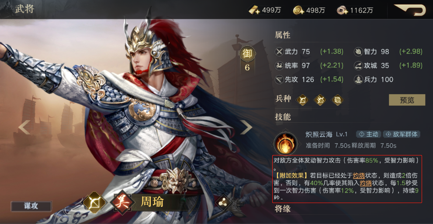Tap the 主动 skill type tag

coord(369,134)
